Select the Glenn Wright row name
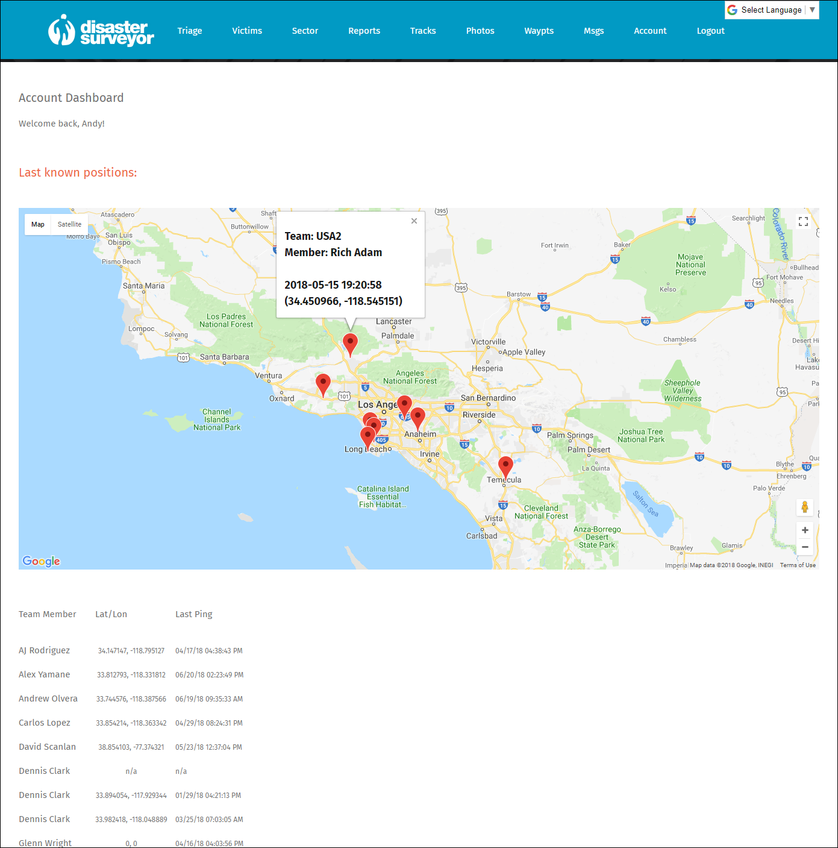 tap(45, 843)
